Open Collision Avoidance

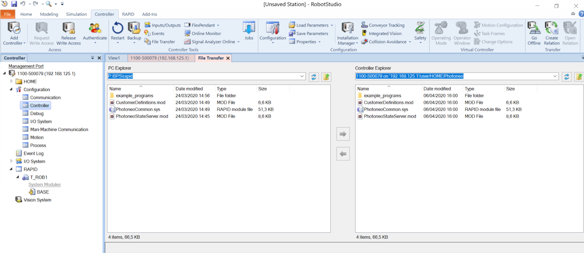click(386, 42)
